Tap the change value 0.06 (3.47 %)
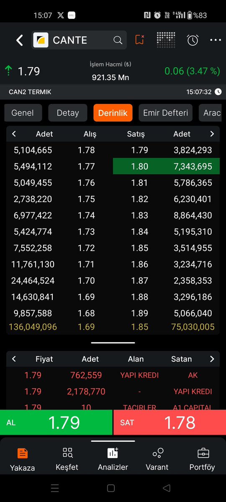Image resolution: width=226 pixels, height=502 pixels. click(x=192, y=71)
